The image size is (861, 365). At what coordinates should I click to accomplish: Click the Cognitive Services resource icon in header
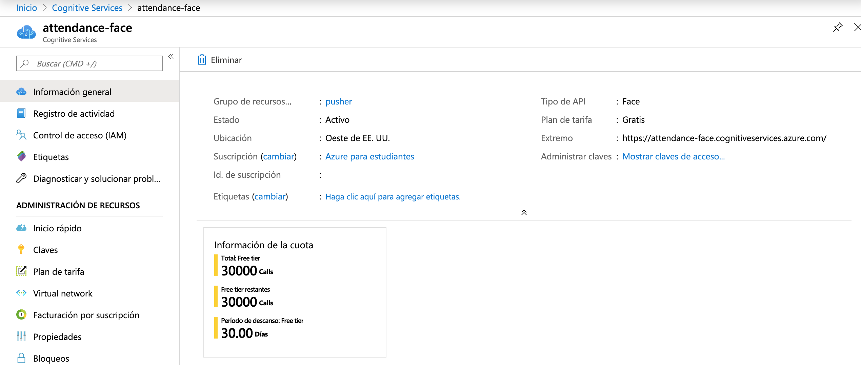(26, 33)
